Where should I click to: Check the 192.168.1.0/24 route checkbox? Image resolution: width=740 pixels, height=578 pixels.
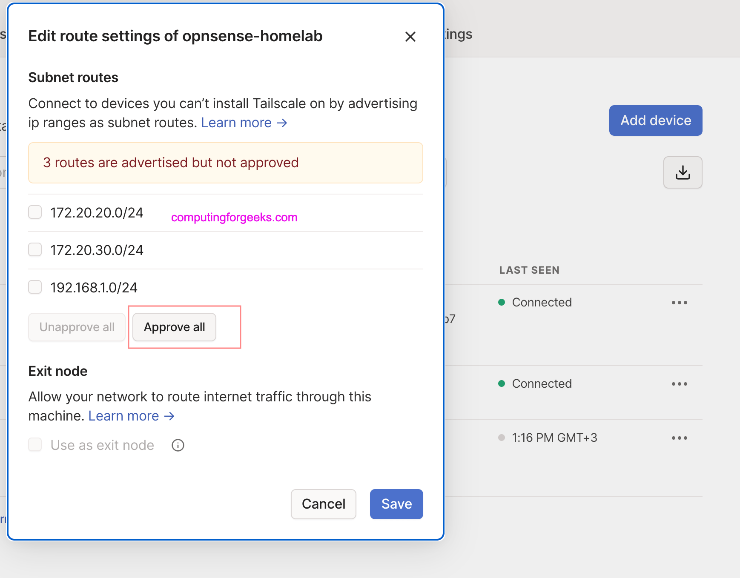(x=34, y=287)
